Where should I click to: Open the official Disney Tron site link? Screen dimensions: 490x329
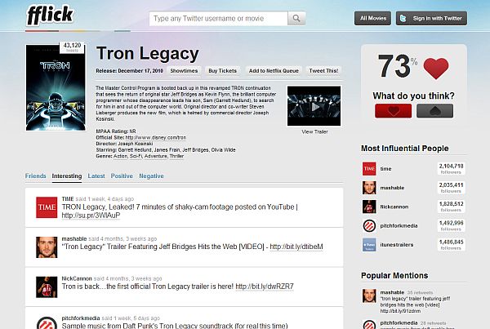(x=156, y=137)
